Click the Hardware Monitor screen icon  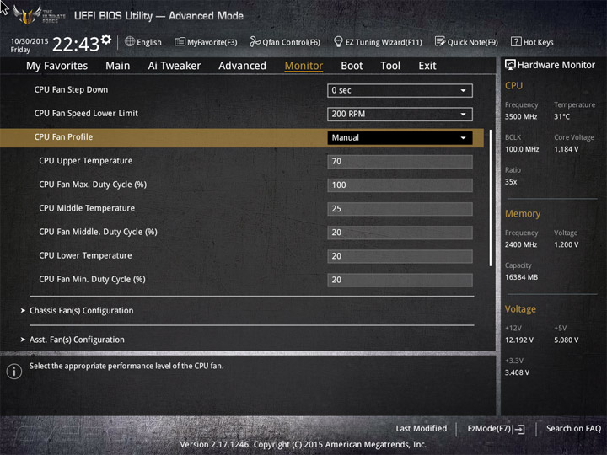pos(510,65)
